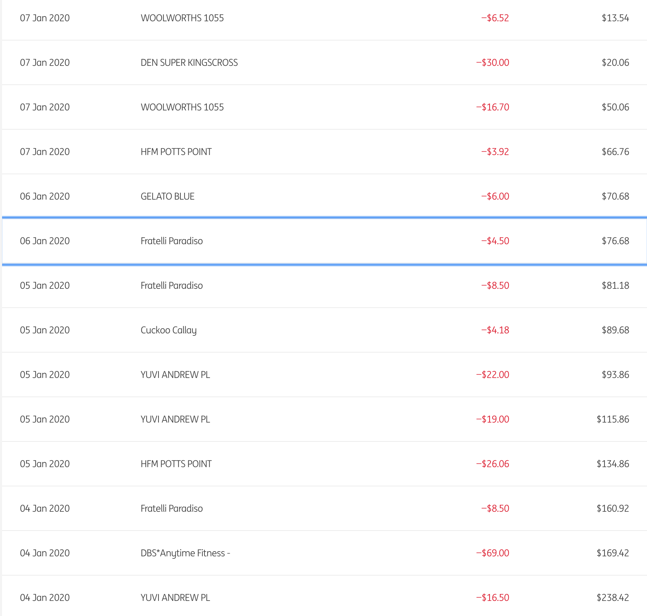The width and height of the screenshot is (647, 616).
Task: Click the $13.54 balance figure
Action: click(x=615, y=18)
